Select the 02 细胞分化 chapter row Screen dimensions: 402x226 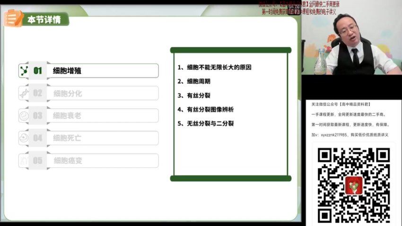88,93
